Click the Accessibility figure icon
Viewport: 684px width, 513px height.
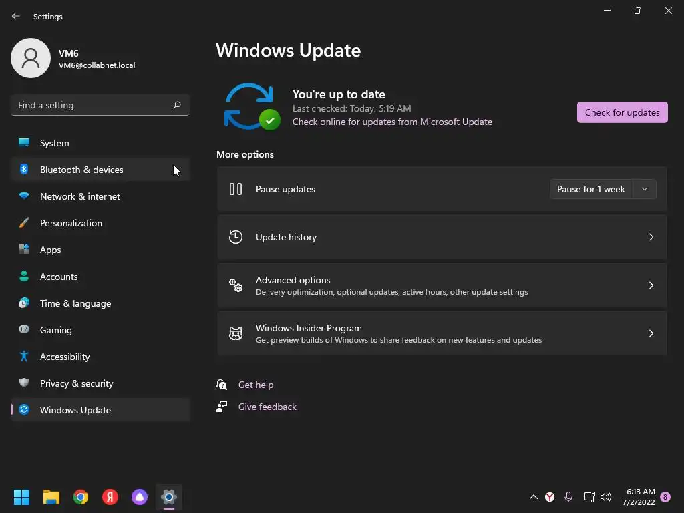(24, 357)
